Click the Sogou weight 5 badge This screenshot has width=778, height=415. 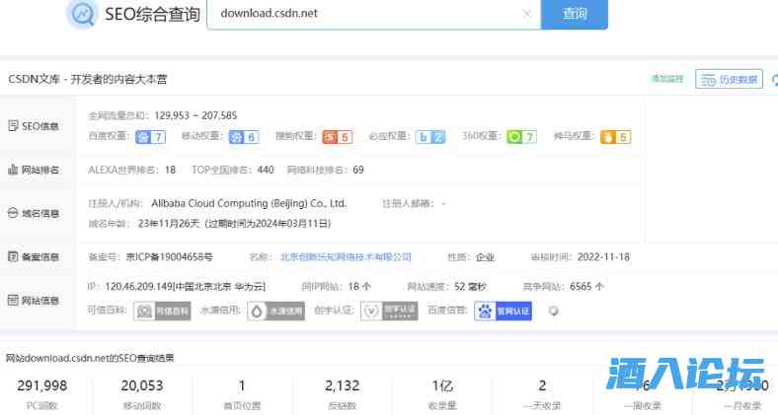click(337, 137)
